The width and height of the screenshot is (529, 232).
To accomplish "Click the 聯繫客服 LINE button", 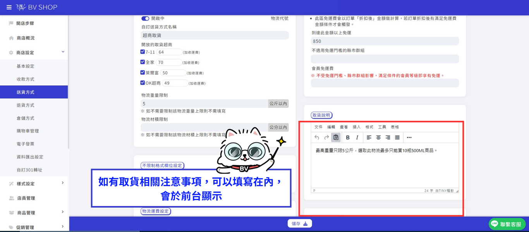I will click(507, 224).
